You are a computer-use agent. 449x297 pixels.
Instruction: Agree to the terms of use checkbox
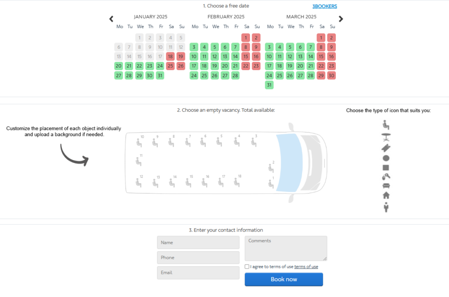point(247,267)
